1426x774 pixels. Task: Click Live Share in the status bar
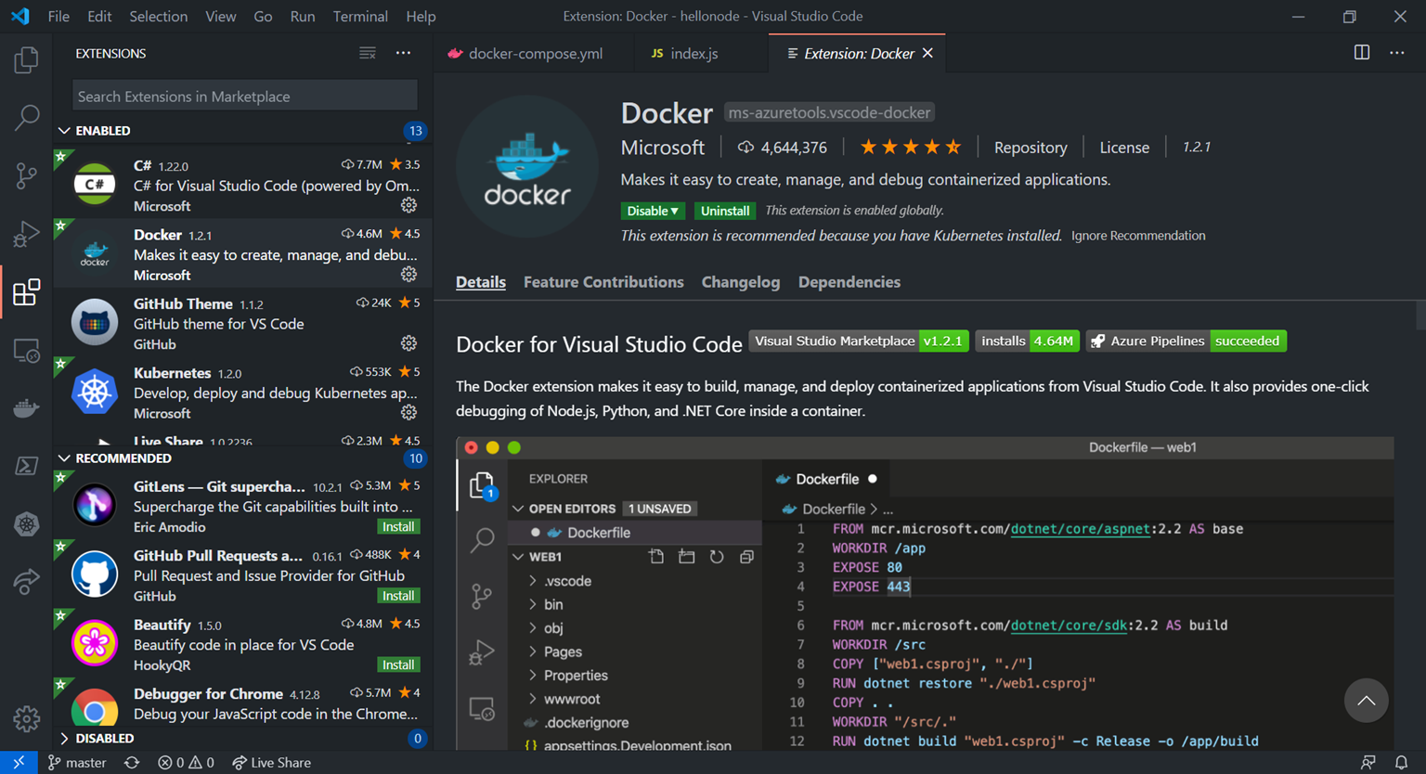[x=271, y=762]
